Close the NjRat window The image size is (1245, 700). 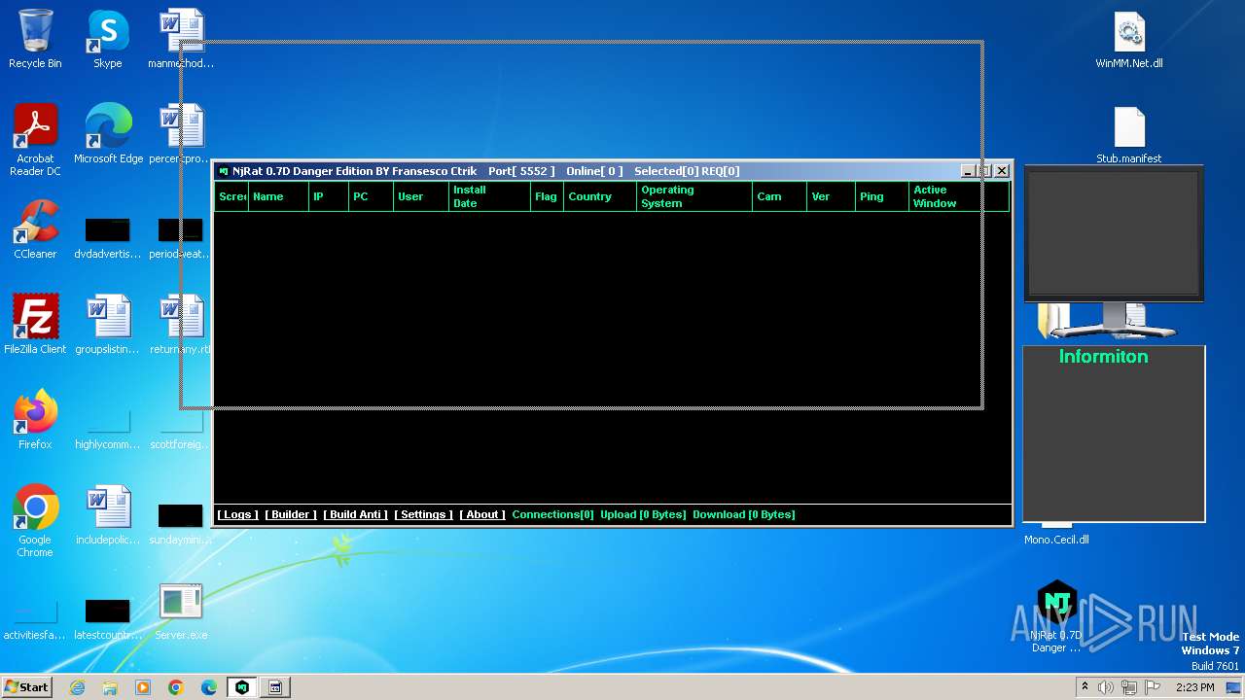[x=1002, y=171]
